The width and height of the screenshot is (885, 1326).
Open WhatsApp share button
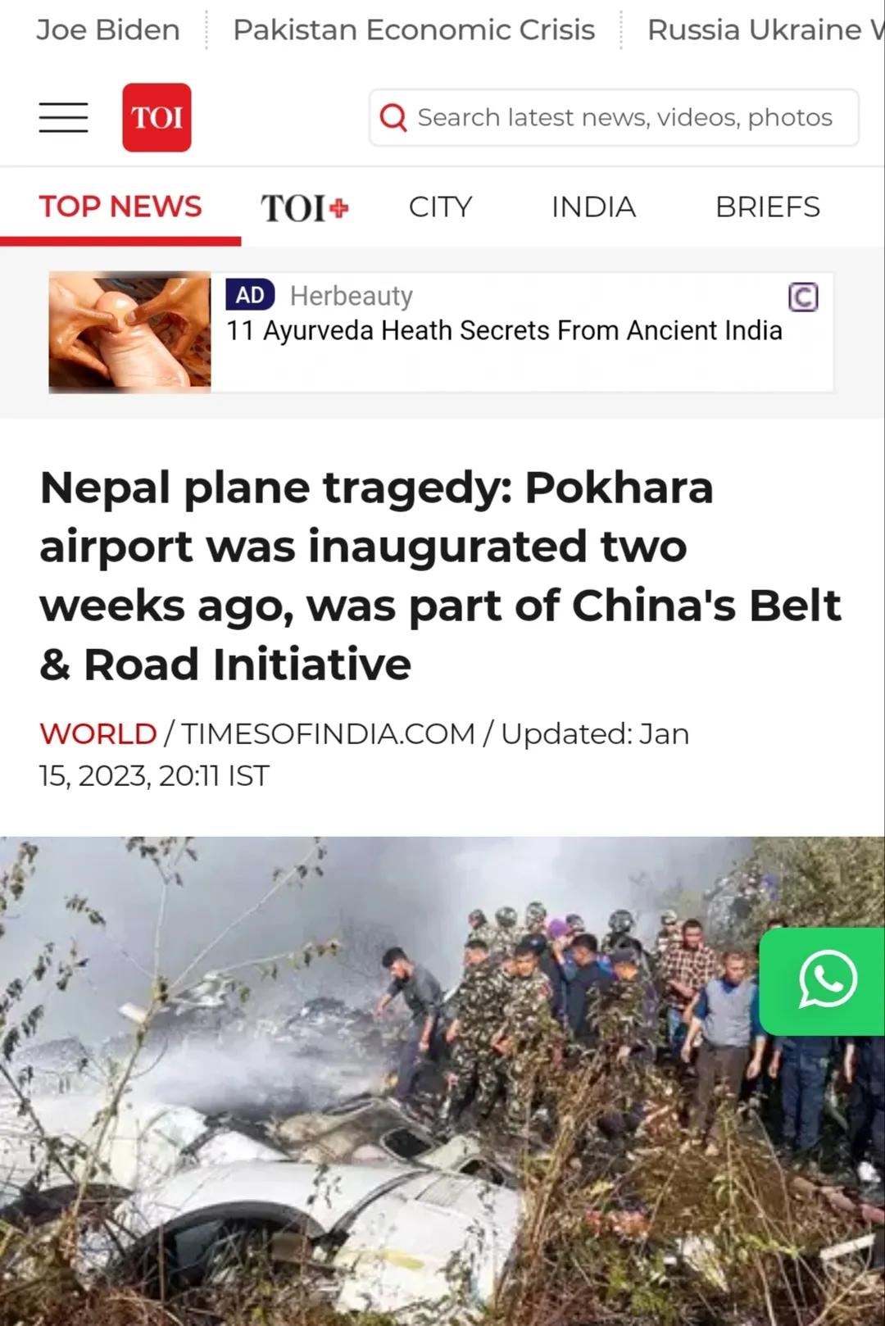[x=823, y=981]
